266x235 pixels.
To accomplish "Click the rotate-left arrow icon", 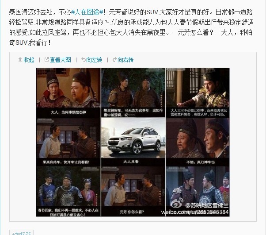I will tap(84, 60).
